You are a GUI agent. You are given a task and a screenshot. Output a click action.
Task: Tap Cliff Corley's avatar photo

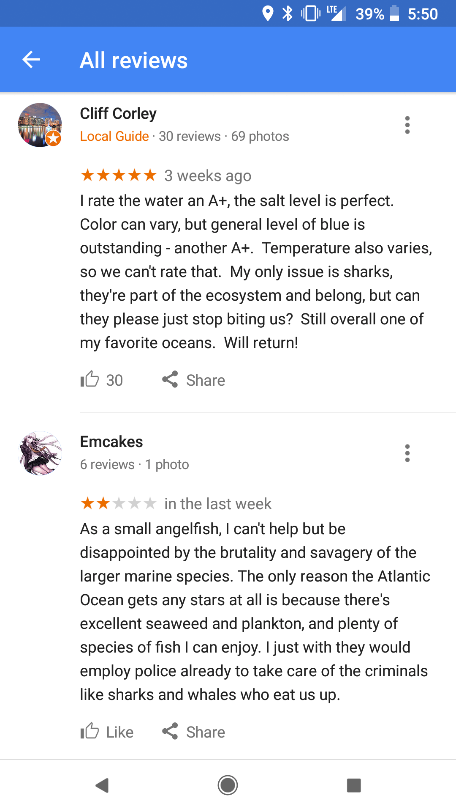40,125
